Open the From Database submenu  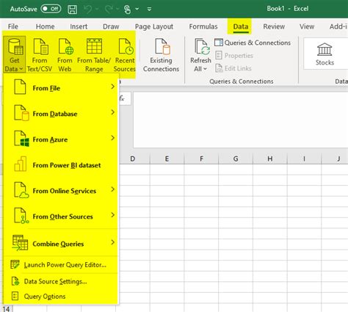click(61, 113)
